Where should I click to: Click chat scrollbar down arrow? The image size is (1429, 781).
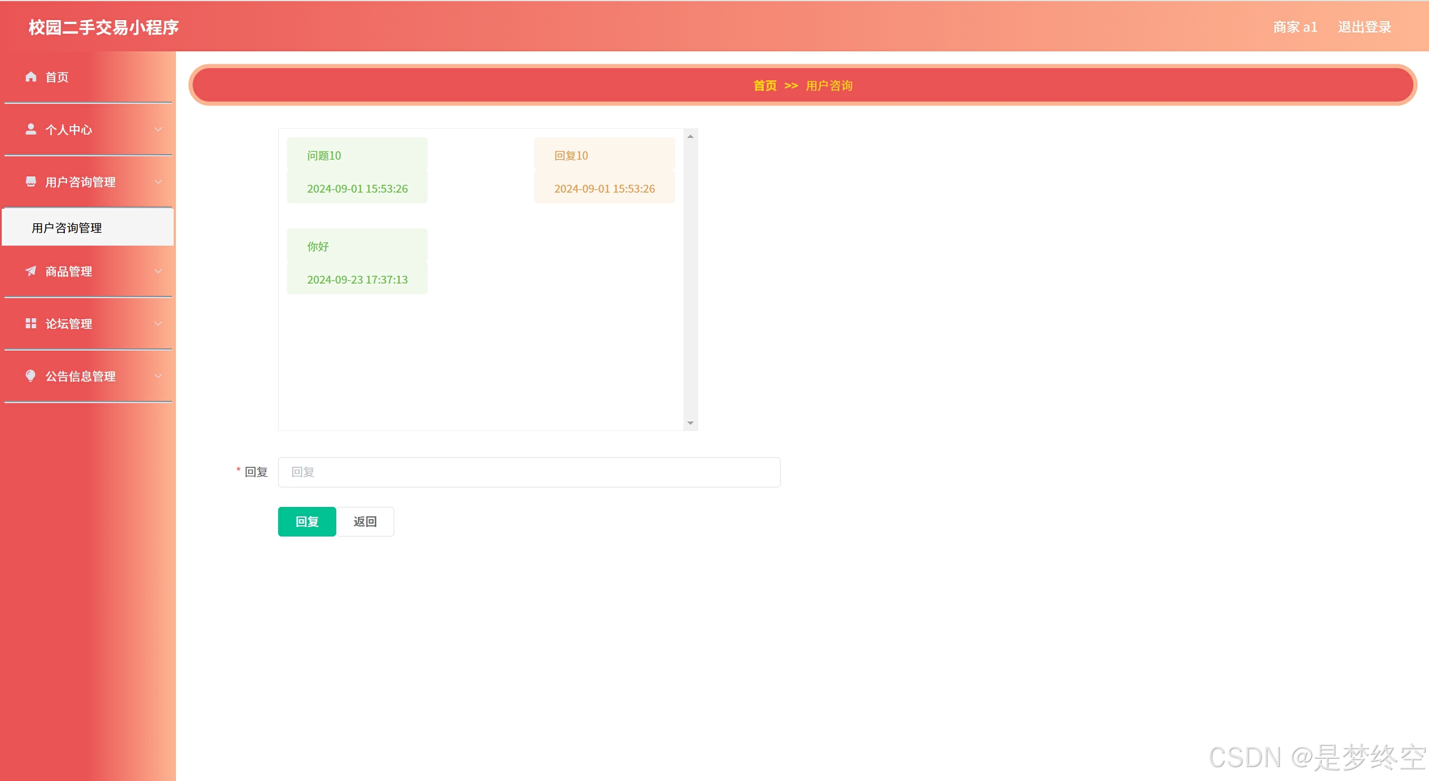point(690,423)
